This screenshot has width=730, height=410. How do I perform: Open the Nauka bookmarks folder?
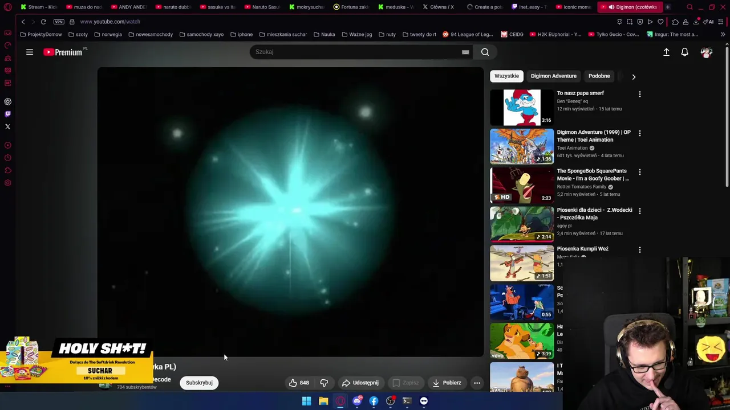325,34
